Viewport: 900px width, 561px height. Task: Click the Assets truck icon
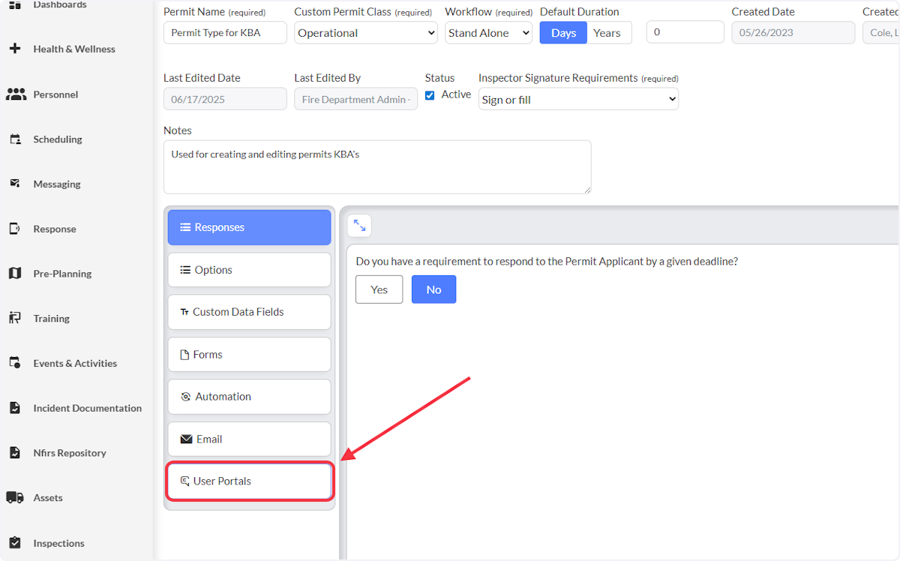pos(15,497)
